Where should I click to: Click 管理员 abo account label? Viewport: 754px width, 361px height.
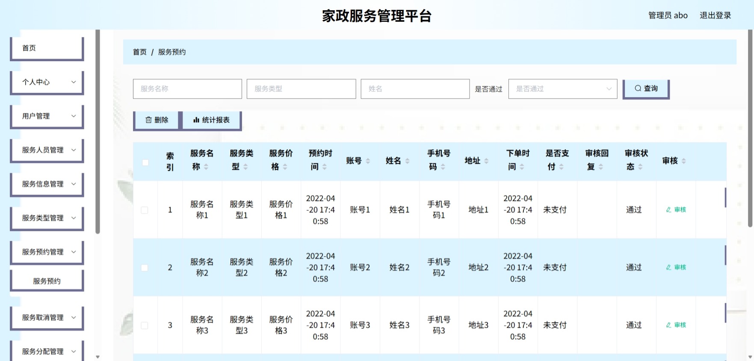click(x=668, y=15)
